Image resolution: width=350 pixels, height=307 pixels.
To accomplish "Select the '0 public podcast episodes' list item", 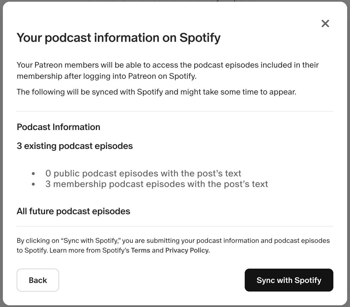I will pyautogui.click(x=143, y=173).
